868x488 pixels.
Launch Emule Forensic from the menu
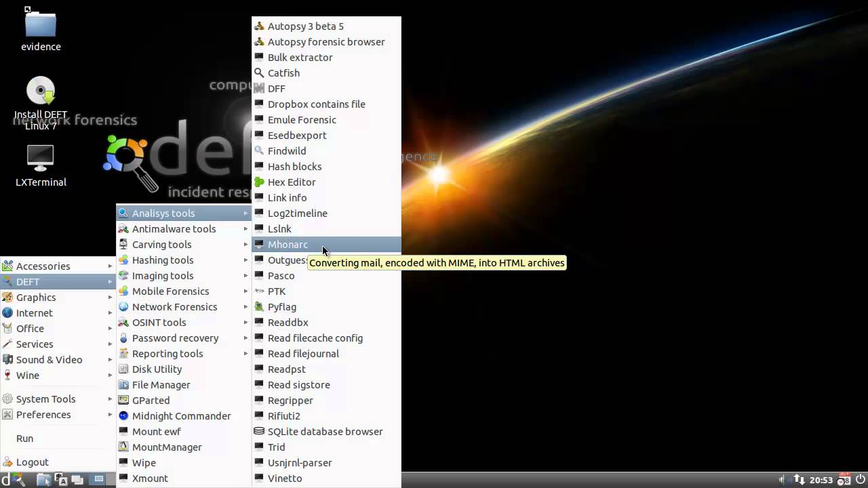point(326,120)
